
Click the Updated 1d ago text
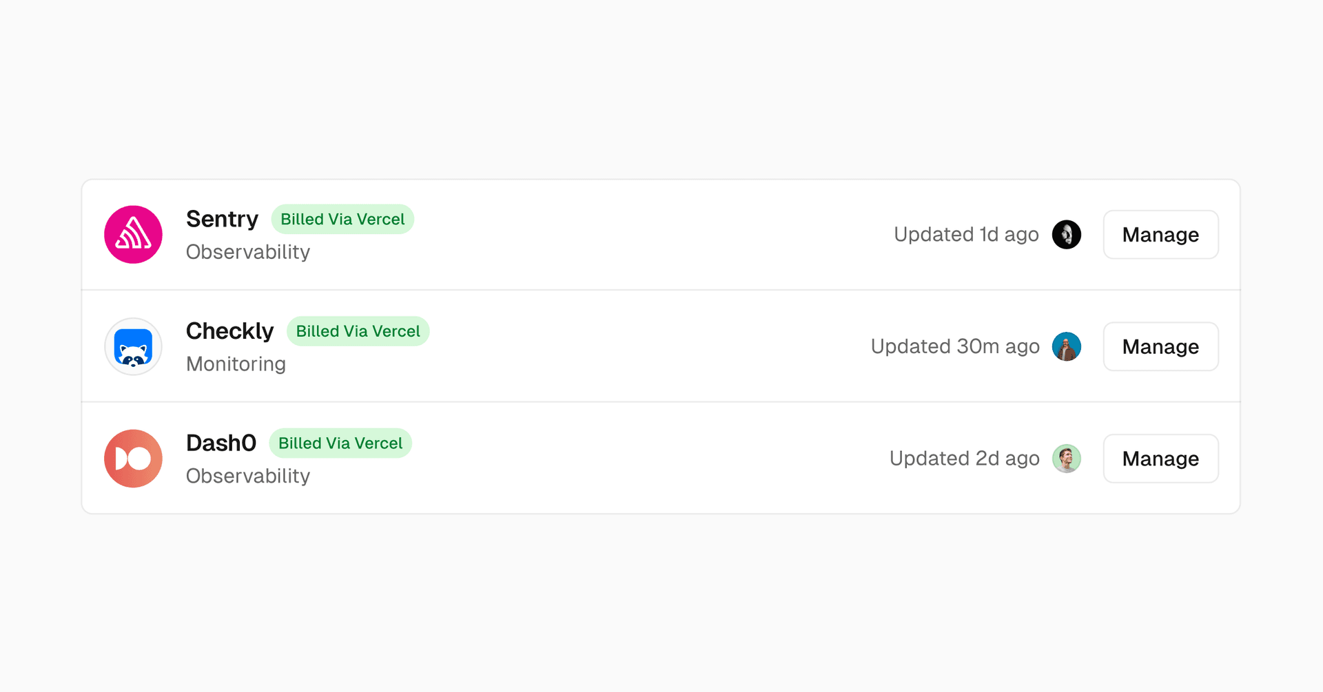(966, 234)
